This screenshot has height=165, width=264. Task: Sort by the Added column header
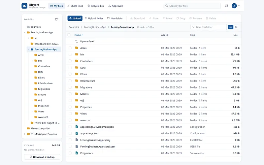click(x=164, y=35)
